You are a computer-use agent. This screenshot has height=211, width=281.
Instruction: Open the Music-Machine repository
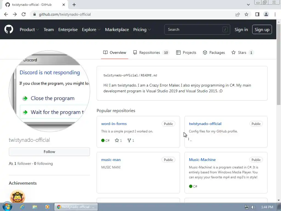click(202, 160)
